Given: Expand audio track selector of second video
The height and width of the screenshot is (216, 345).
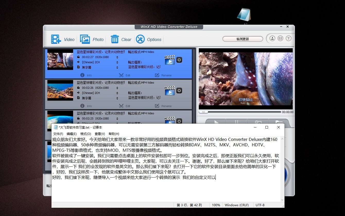Looking at the screenshot, I should click(x=117, y=93).
